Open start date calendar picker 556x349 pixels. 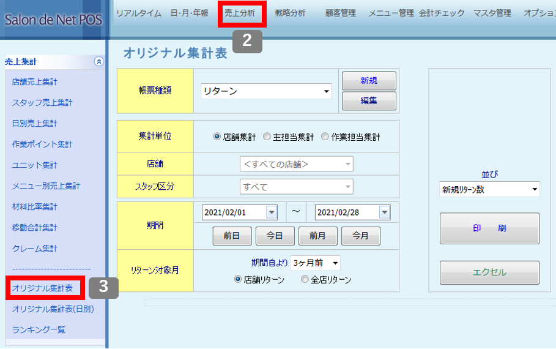tap(272, 212)
